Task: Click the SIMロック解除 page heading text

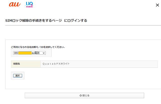Action: (x=33, y=21)
